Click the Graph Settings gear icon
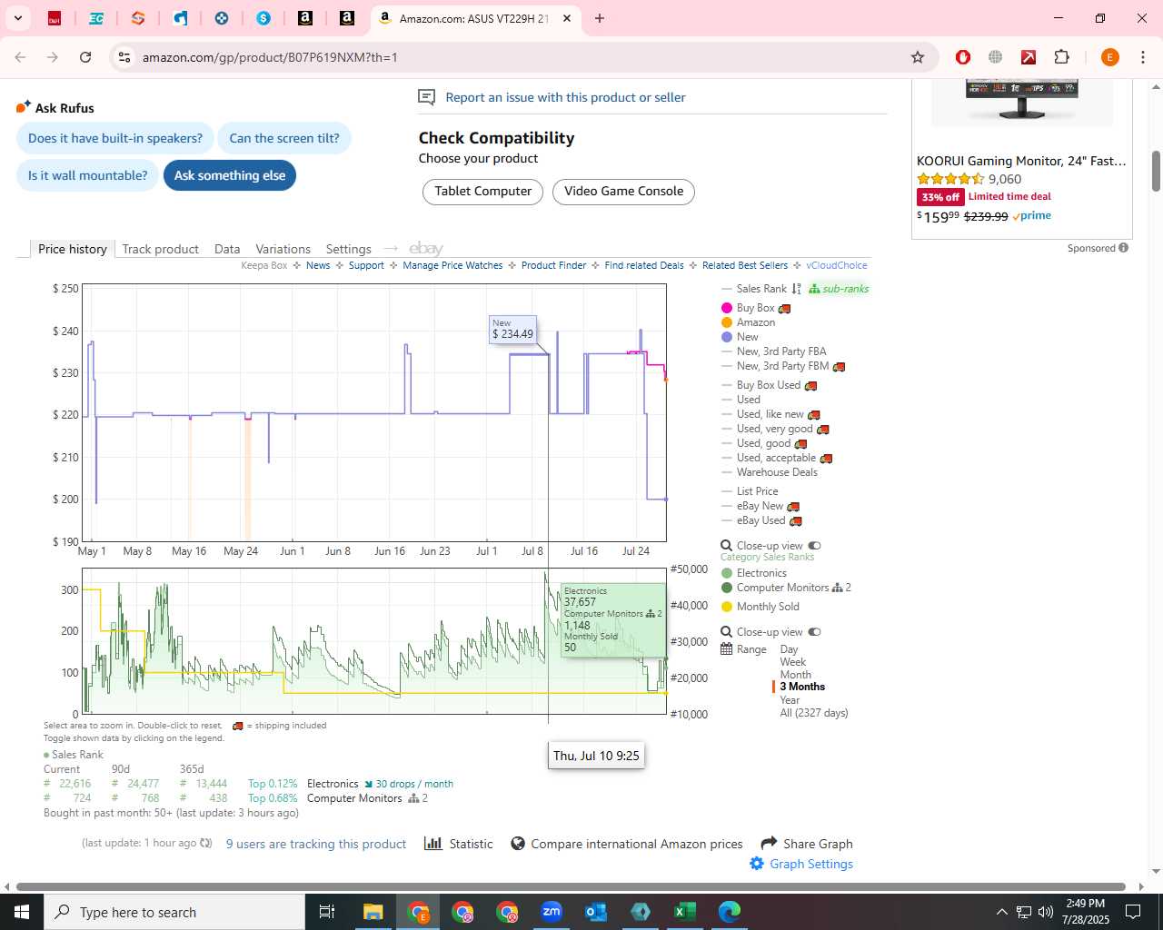This screenshot has width=1163, height=930. click(757, 864)
